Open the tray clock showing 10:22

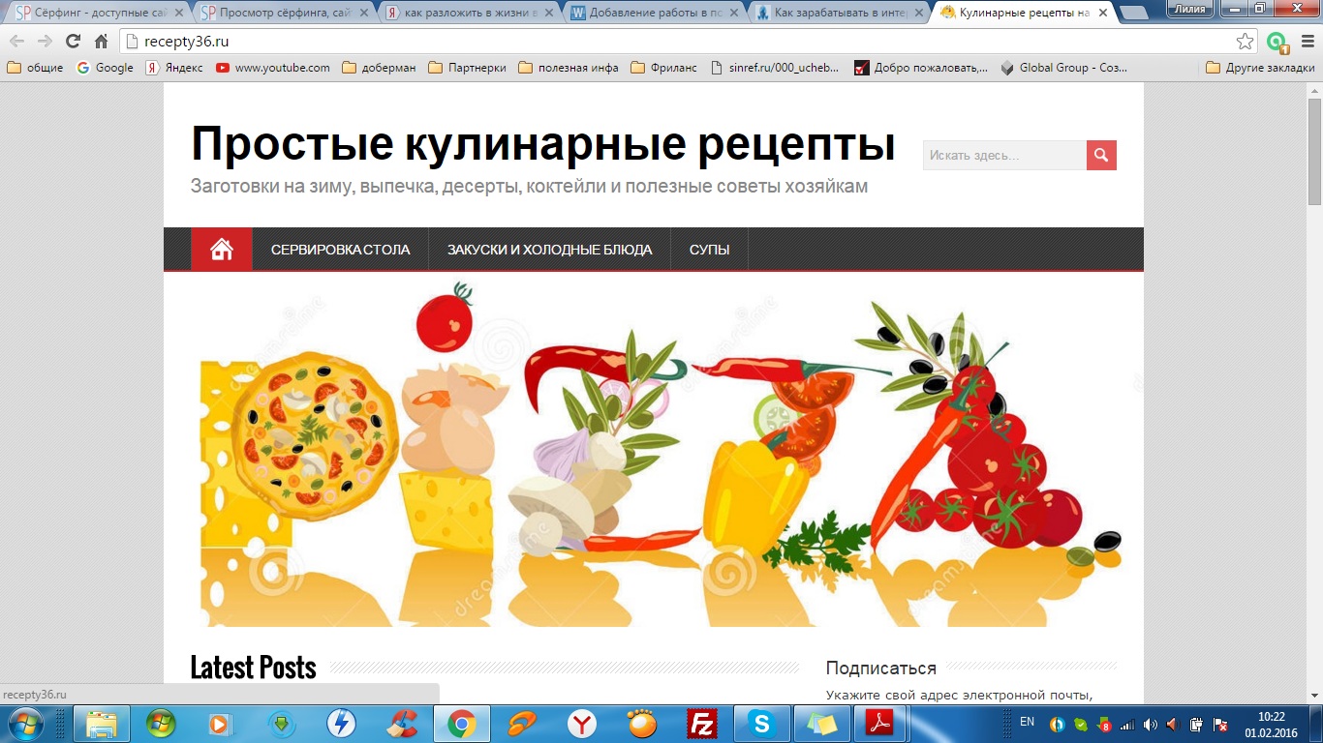[1271, 724]
